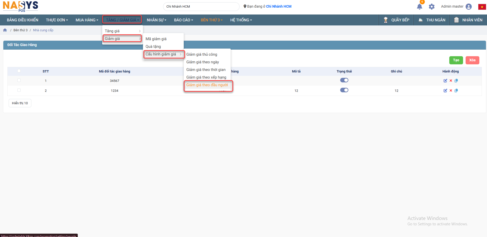The image size is (487, 237).
Task: Click Nhà cung cấp breadcrumb link
Action: coord(43,30)
